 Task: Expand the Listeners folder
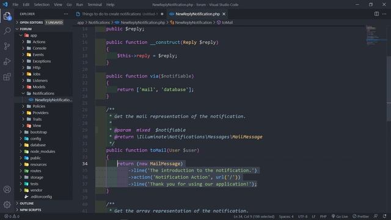[43, 81]
